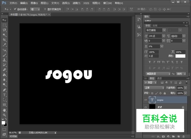Select the Clone Stamp tool
The height and width of the screenshot is (139, 191).
[4, 60]
